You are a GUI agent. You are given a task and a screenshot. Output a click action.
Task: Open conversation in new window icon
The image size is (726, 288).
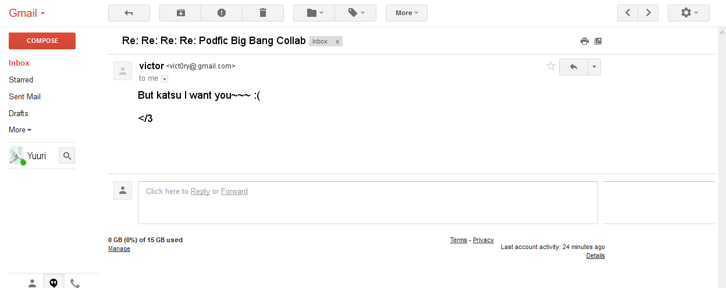pyautogui.click(x=598, y=41)
